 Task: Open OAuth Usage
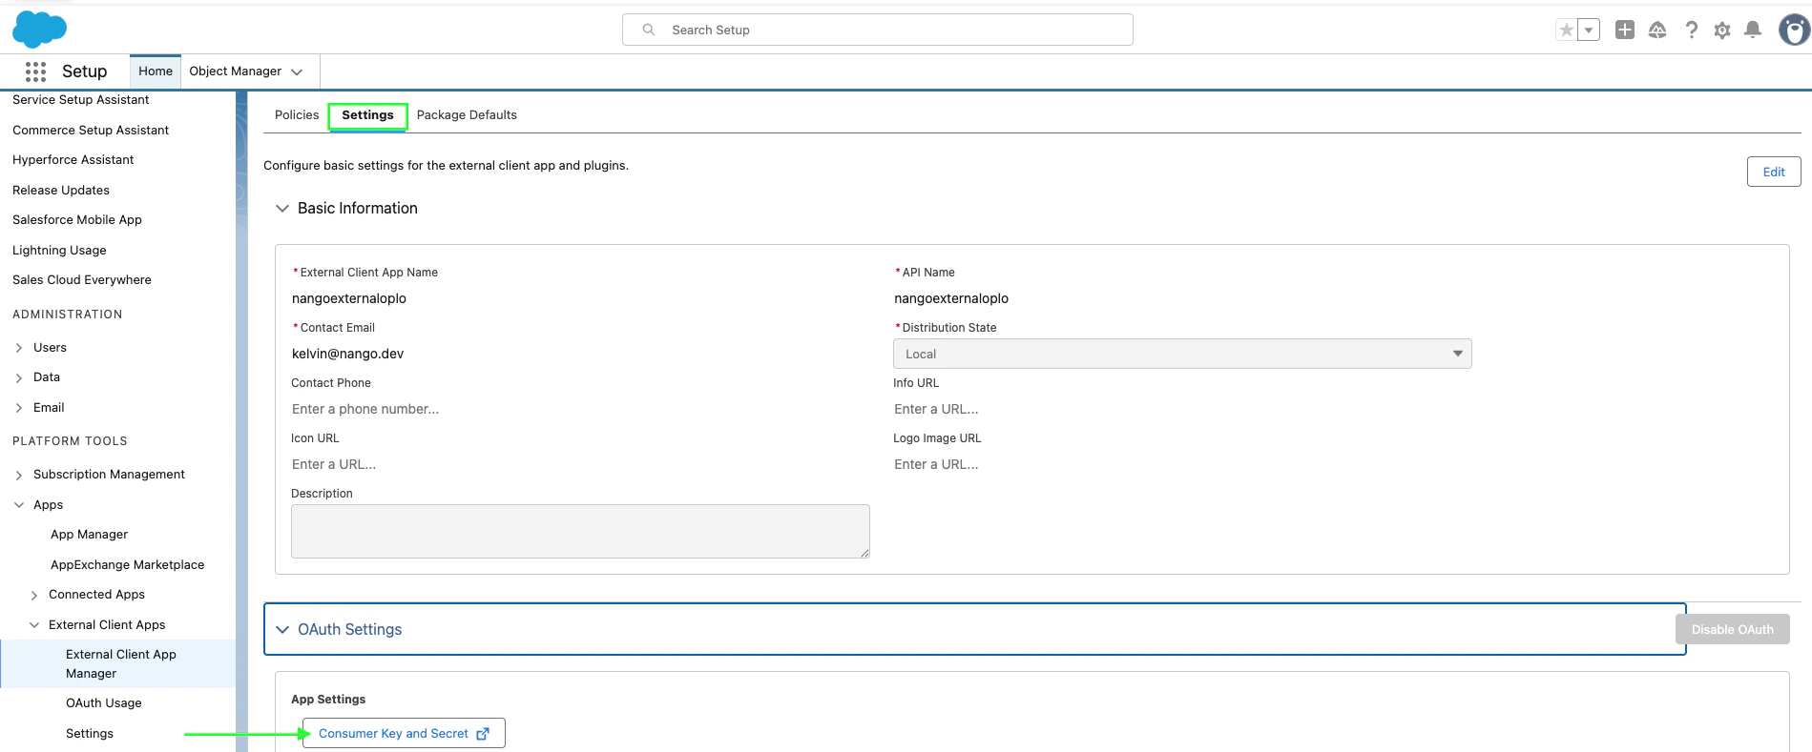point(104,703)
